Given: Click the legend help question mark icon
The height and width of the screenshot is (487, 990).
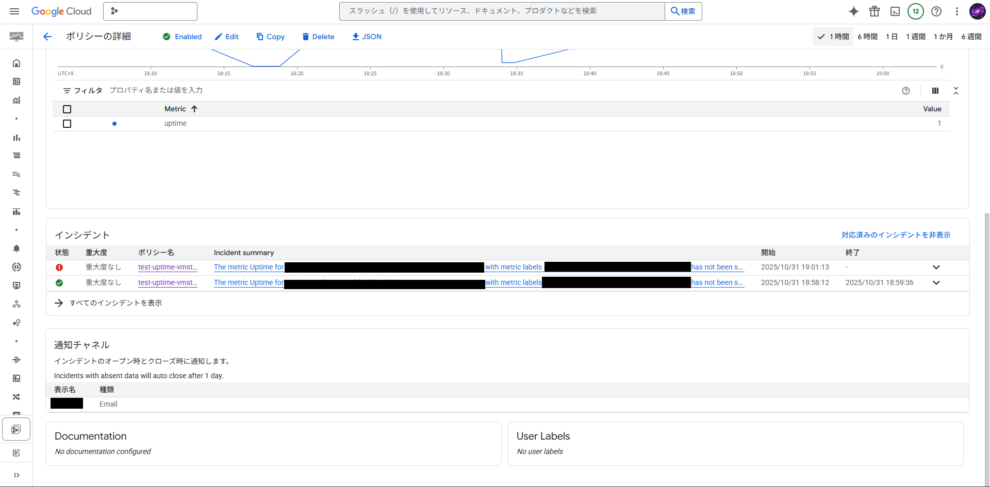Looking at the screenshot, I should click(906, 91).
